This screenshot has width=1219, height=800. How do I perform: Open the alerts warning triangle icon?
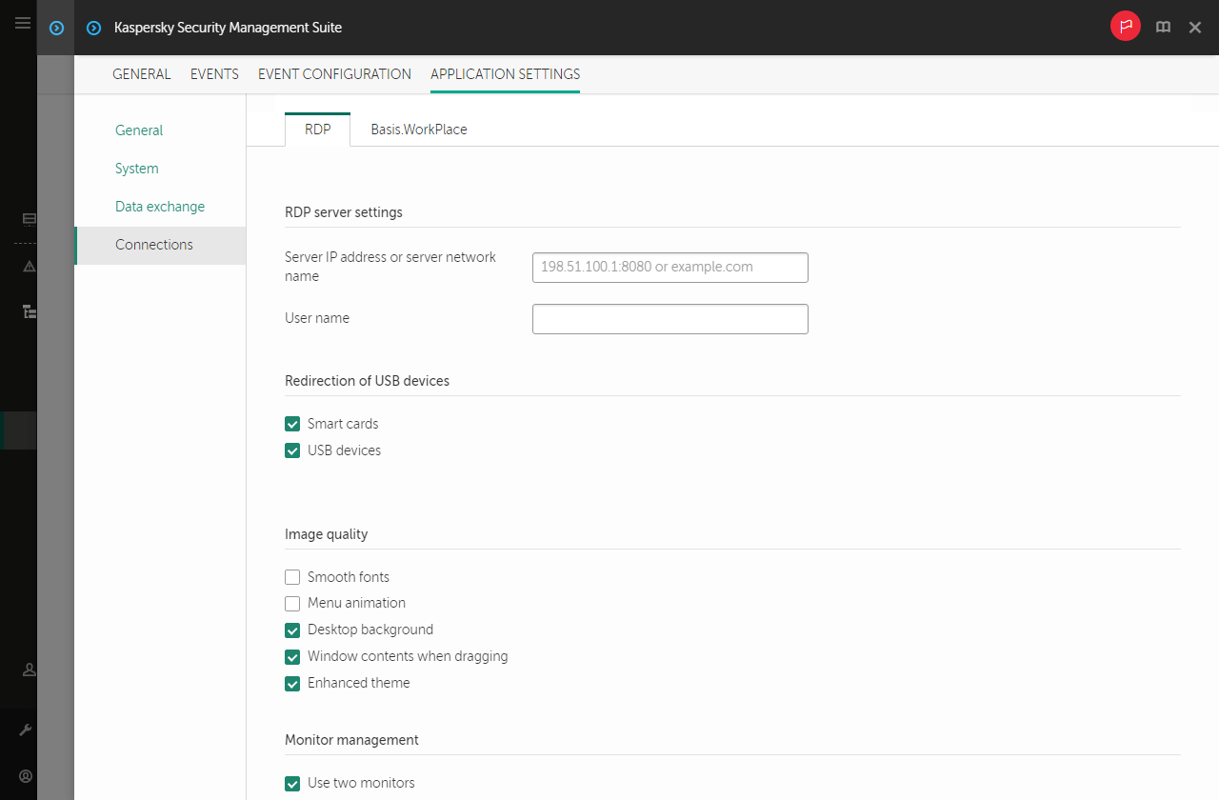(28, 267)
